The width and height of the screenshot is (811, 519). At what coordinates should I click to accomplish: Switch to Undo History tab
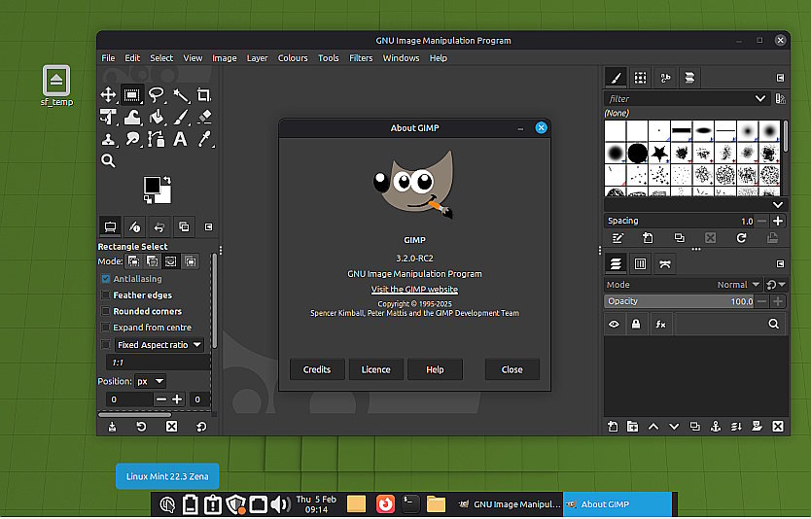click(159, 226)
